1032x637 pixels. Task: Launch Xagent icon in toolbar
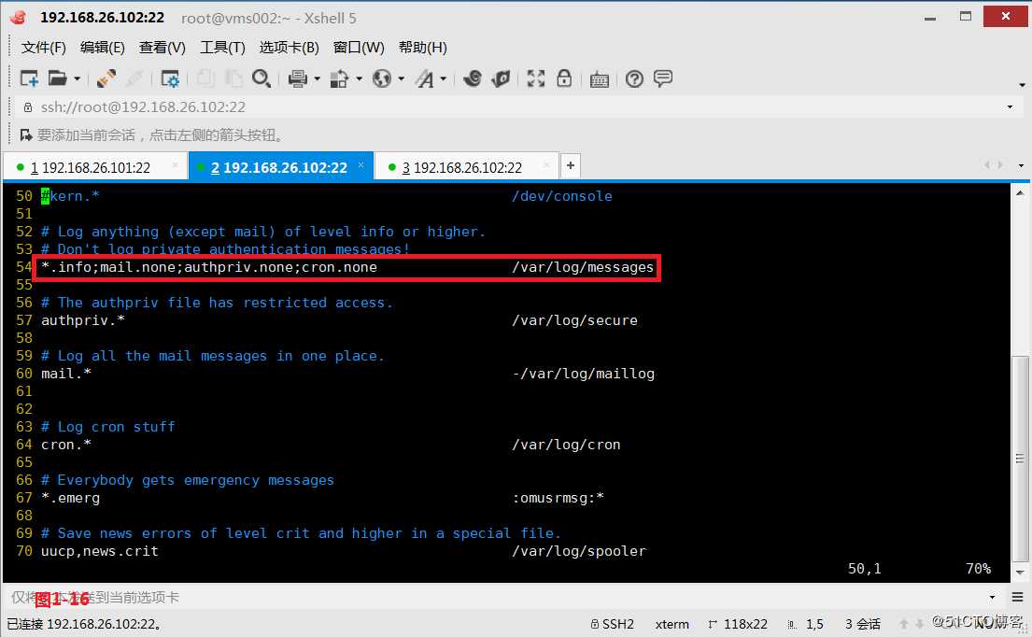point(501,79)
